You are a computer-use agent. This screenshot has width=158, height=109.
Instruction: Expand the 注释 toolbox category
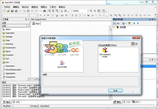[x=16, y=23]
